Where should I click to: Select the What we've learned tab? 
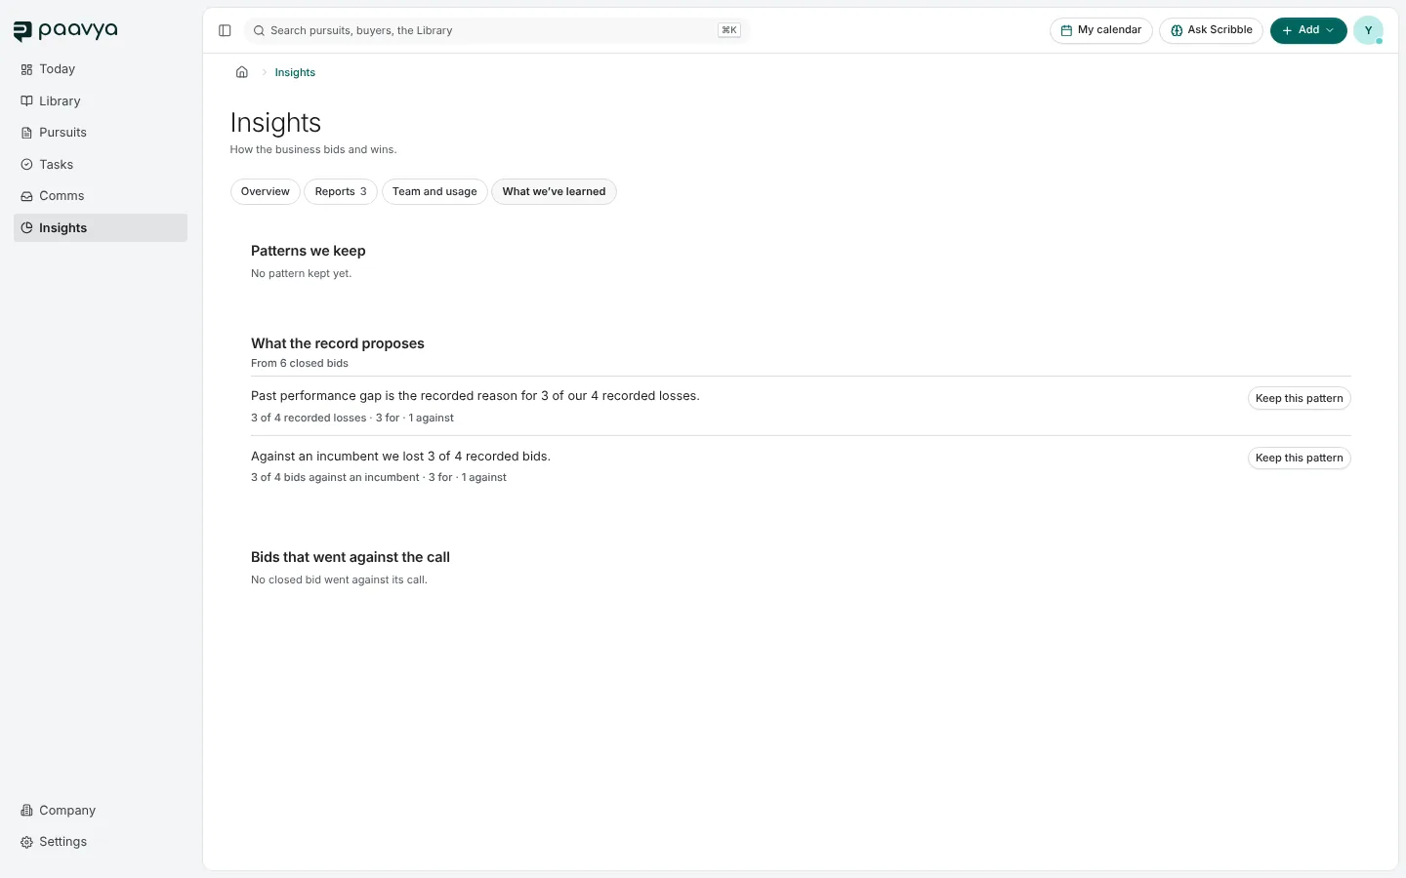554,192
